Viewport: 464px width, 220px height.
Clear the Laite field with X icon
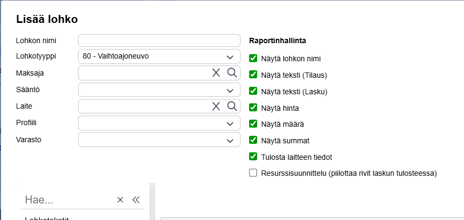216,106
